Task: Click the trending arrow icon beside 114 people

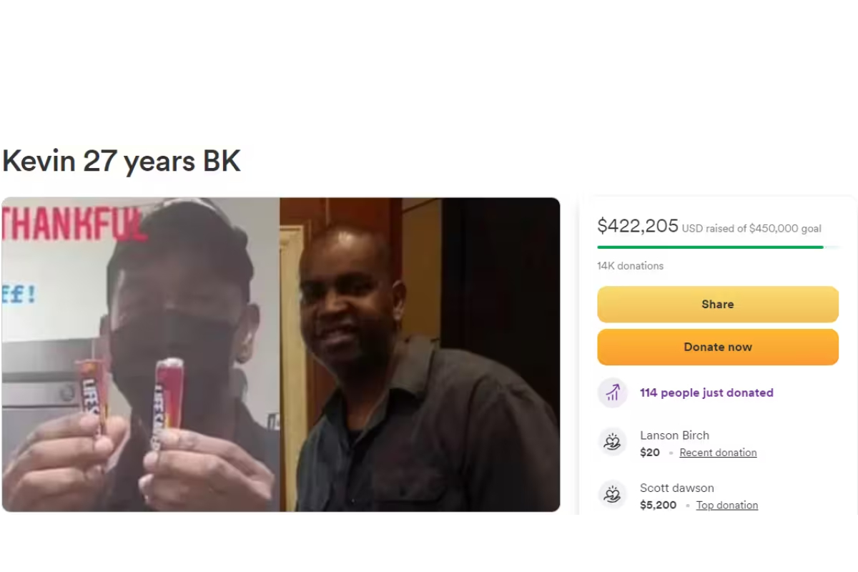Action: (612, 393)
